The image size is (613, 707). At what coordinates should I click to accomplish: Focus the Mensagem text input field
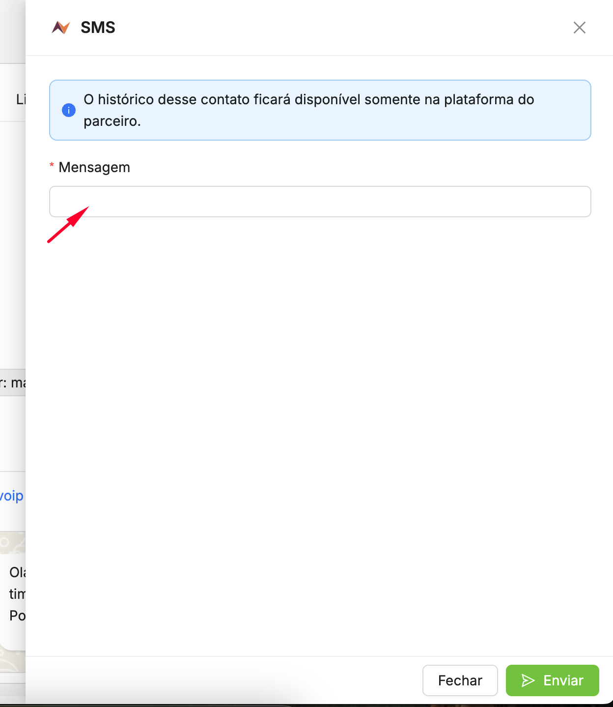click(x=319, y=202)
